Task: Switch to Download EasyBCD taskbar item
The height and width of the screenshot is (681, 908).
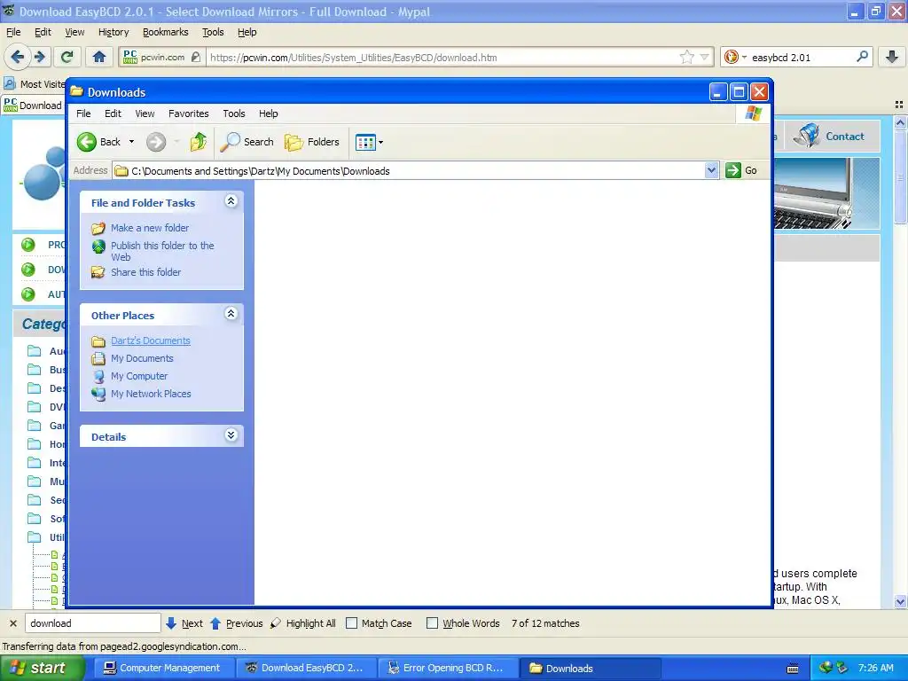Action: click(306, 668)
